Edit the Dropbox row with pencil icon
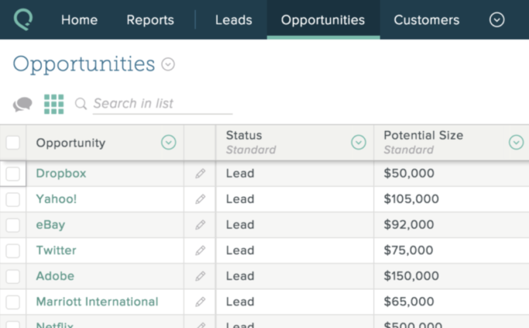The width and height of the screenshot is (529, 328). (x=200, y=174)
